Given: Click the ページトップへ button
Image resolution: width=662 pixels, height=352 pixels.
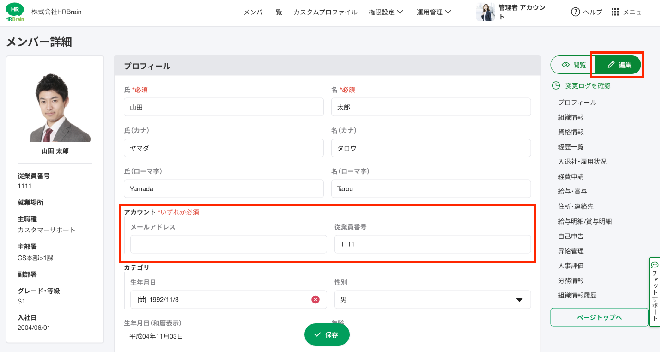Looking at the screenshot, I should [599, 317].
